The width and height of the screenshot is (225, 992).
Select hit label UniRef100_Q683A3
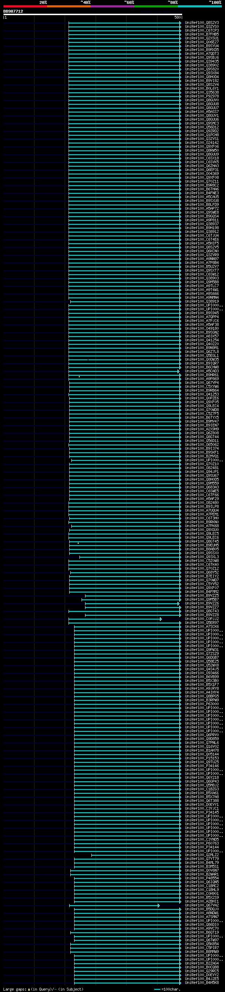(x=202, y=487)
